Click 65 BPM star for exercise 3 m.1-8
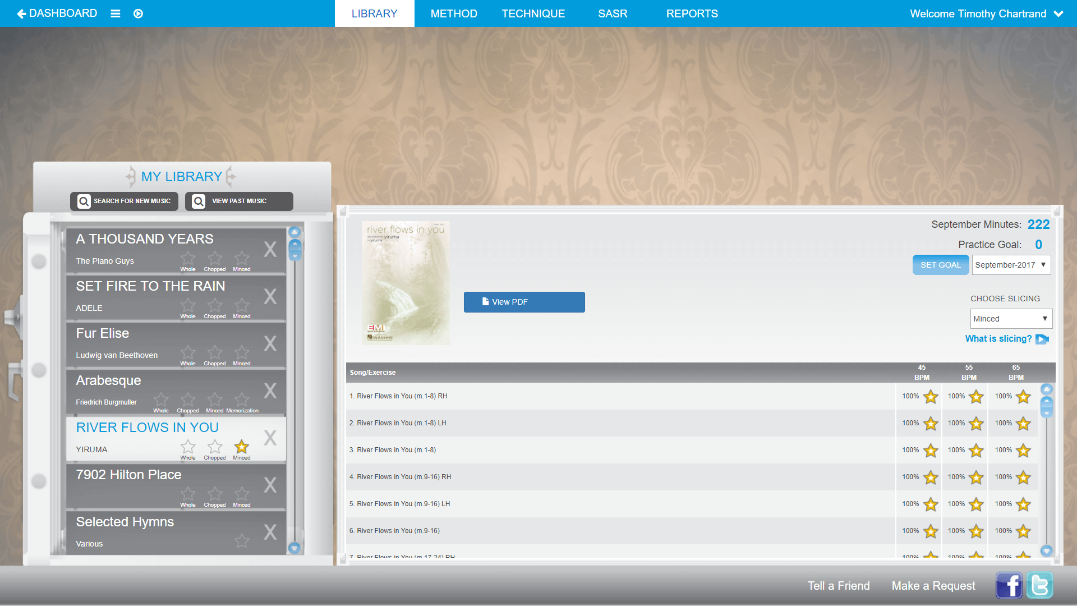 tap(1023, 451)
